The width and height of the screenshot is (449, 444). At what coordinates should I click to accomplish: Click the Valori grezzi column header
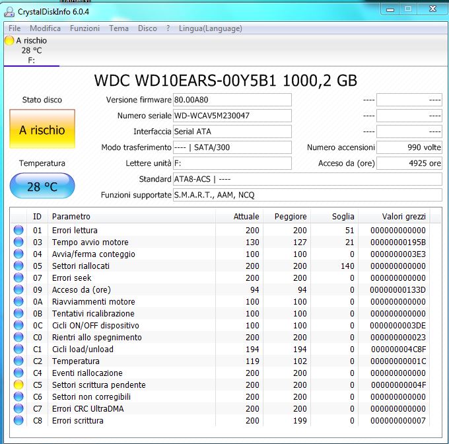[394, 216]
